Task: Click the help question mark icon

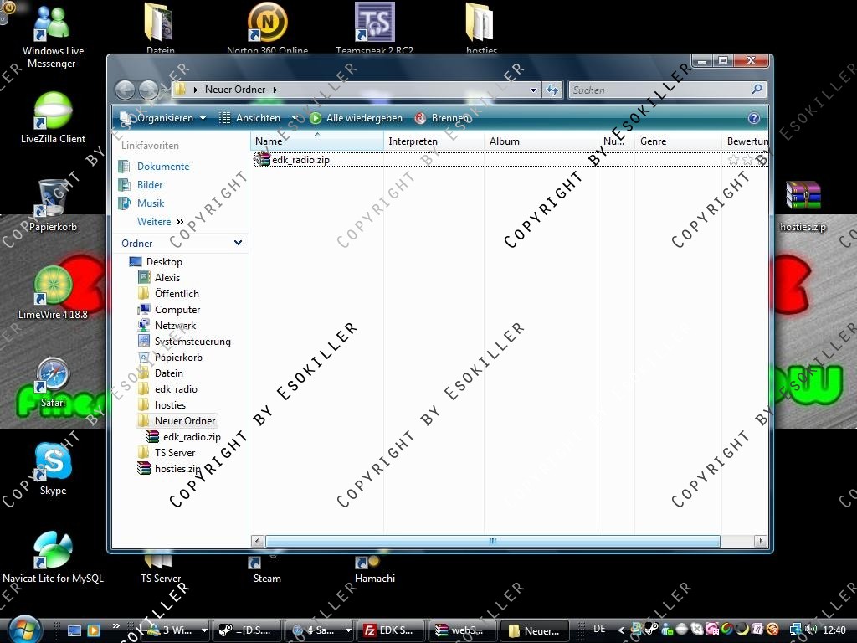Action: click(x=753, y=119)
